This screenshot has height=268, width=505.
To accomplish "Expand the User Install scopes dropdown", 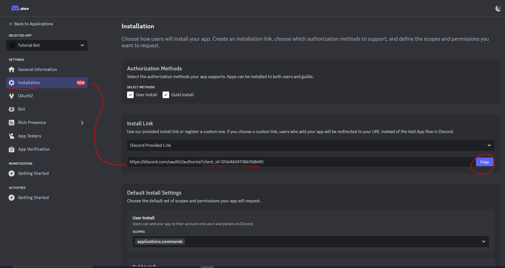I will [x=484, y=242].
